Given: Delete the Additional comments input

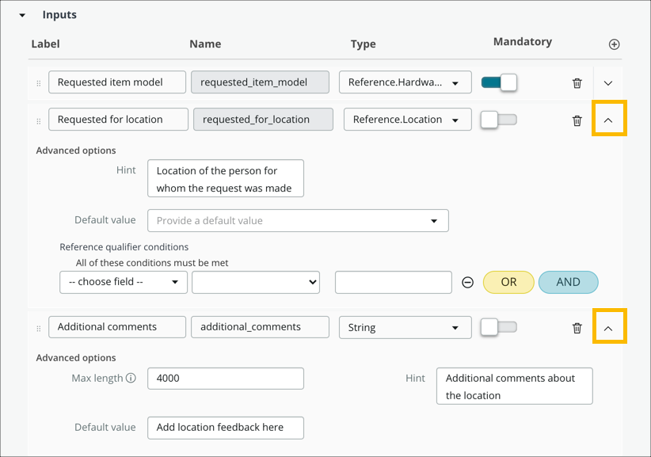Looking at the screenshot, I should click(x=577, y=328).
